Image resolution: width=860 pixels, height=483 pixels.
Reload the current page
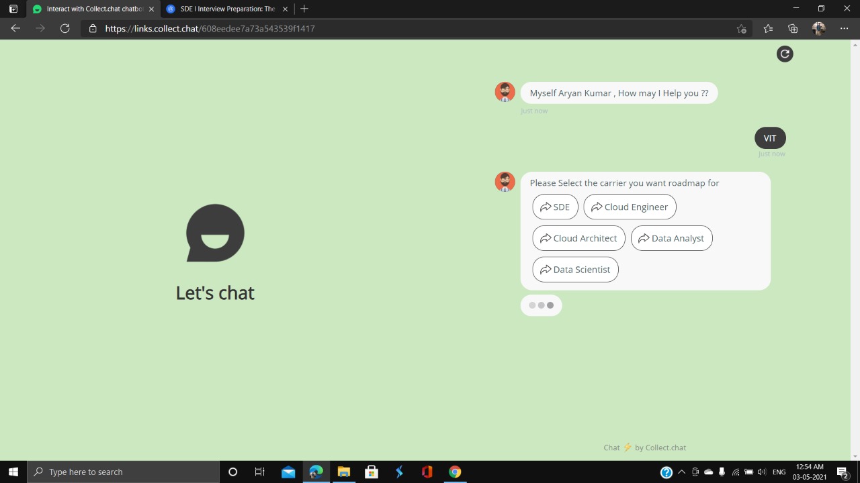[x=64, y=28]
